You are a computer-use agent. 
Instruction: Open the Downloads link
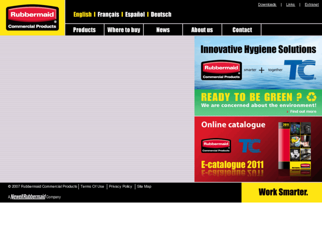[267, 4]
